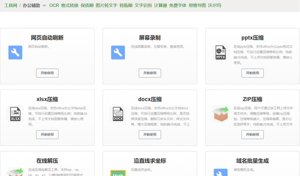Click DOCX file icon
This screenshot has width=300, height=176.
(118, 114)
